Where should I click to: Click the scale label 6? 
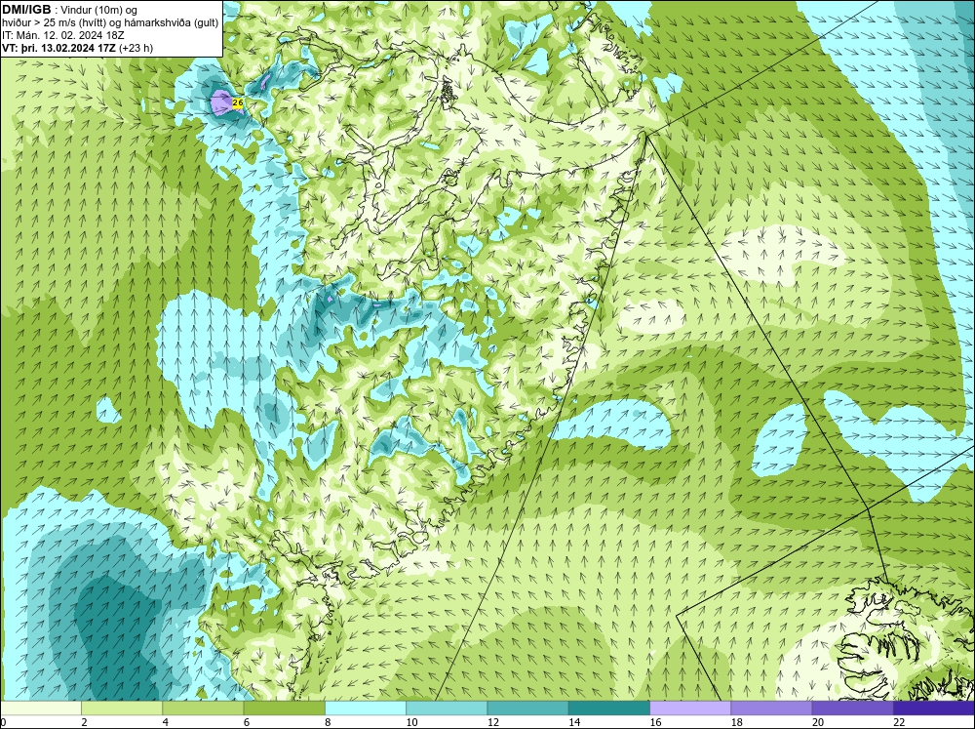pos(247,722)
